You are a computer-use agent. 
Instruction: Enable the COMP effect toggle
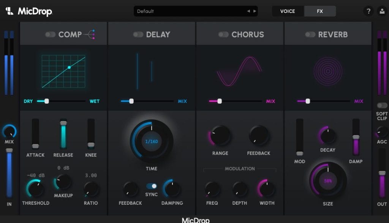(50, 35)
